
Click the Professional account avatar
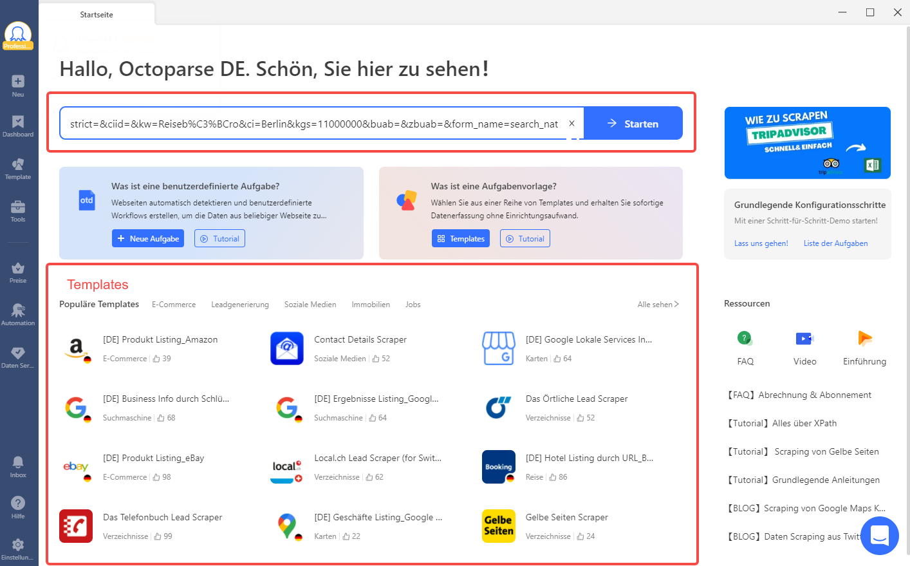[x=18, y=35]
